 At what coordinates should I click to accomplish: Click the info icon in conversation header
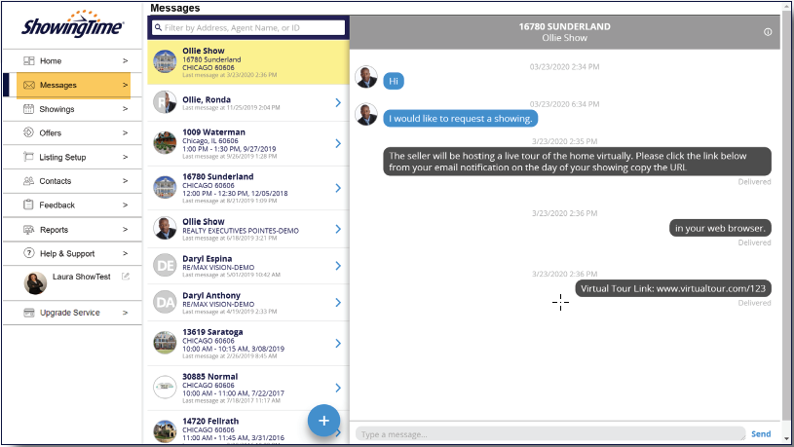point(768,32)
